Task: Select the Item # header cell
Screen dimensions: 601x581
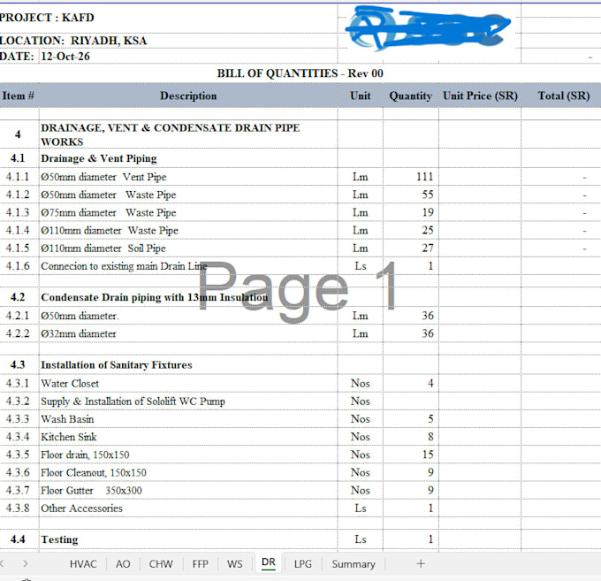Action: [19, 96]
